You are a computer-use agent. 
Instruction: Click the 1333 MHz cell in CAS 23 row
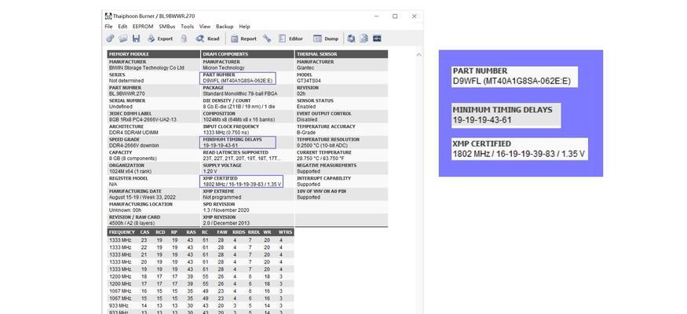(120, 240)
